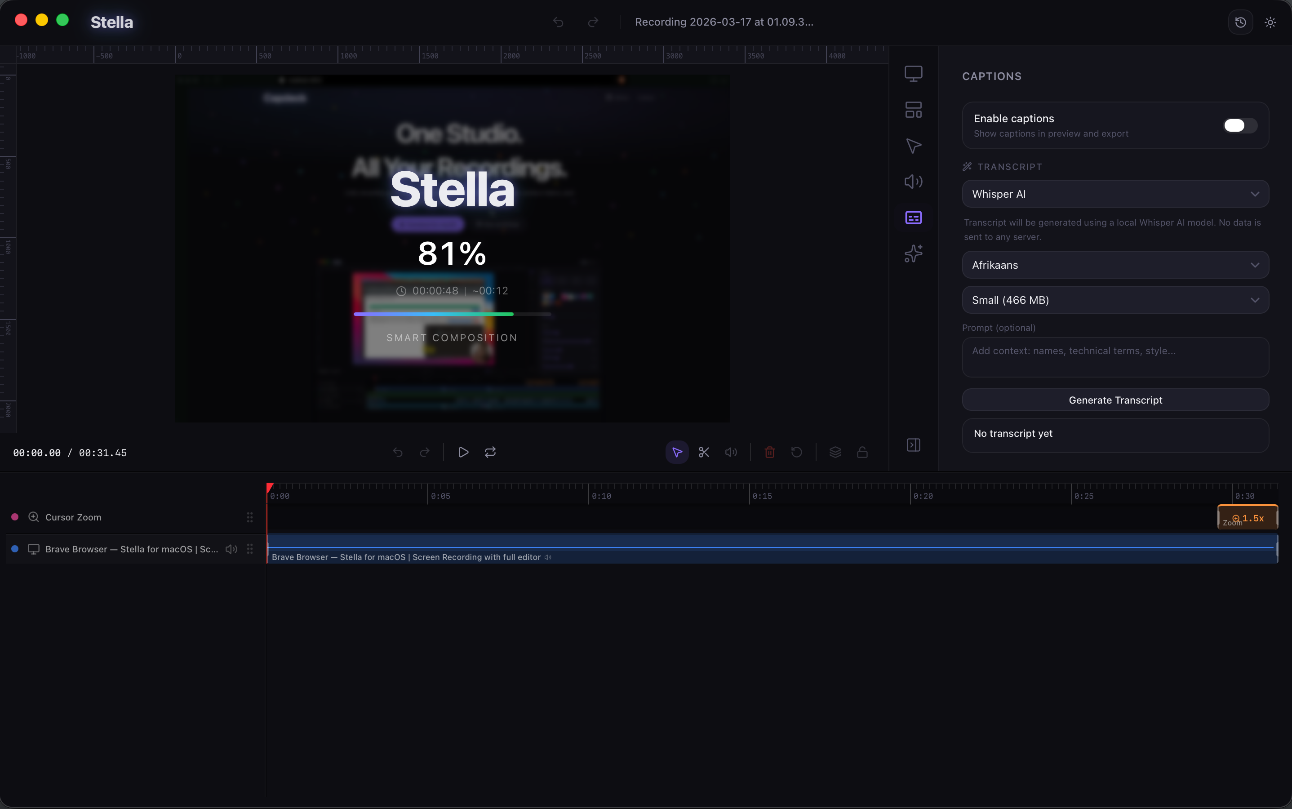The image size is (1292, 809).
Task: Open the Small (466 MB) model dropdown
Action: pyautogui.click(x=1115, y=300)
